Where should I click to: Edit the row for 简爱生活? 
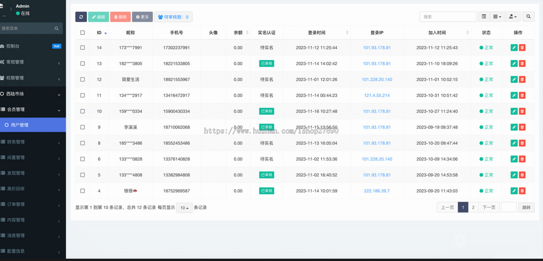[514, 79]
